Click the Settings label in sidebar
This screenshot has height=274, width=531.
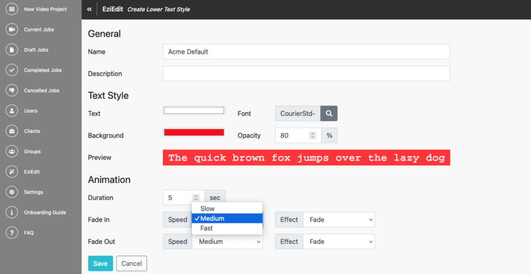[34, 192]
